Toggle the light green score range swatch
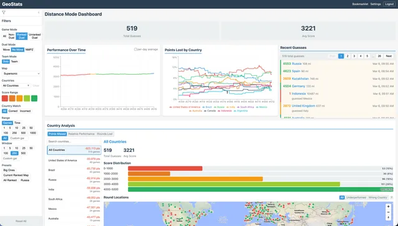The image size is (398, 226). click(x=27, y=98)
